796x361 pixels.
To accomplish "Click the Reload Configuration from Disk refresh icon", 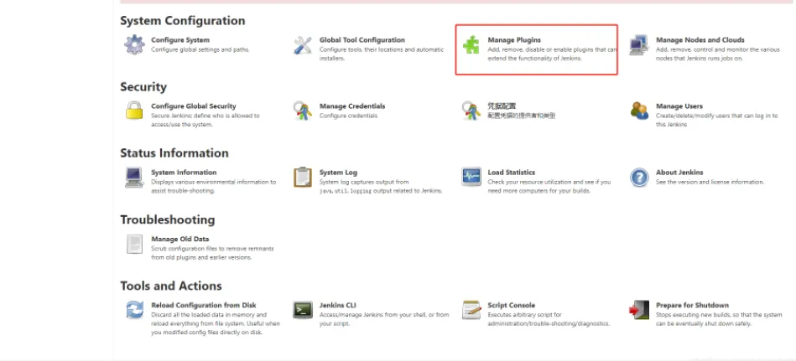I will pyautogui.click(x=134, y=310).
